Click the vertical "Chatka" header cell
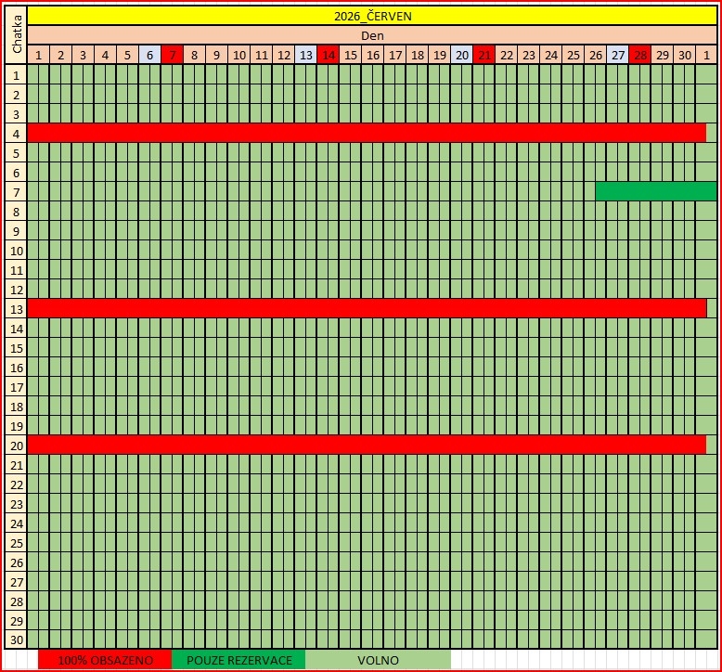Viewport: 722px width, 672px height. pyautogui.click(x=16, y=34)
